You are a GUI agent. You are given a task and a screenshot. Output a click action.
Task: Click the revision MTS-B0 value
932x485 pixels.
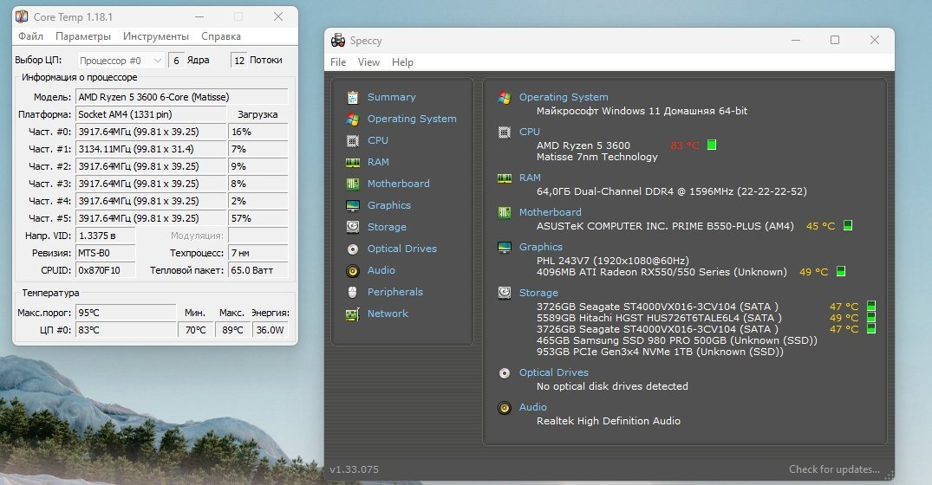[106, 253]
